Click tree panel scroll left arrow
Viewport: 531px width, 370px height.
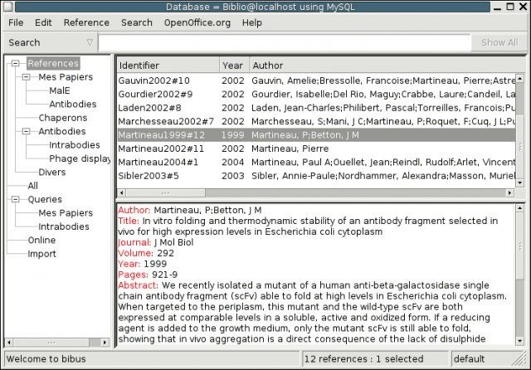tap(9, 343)
